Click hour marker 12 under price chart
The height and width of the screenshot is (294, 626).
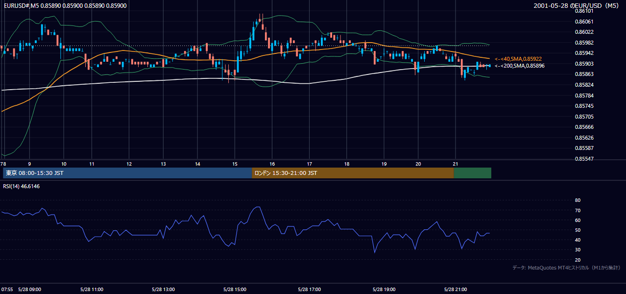[129, 164]
